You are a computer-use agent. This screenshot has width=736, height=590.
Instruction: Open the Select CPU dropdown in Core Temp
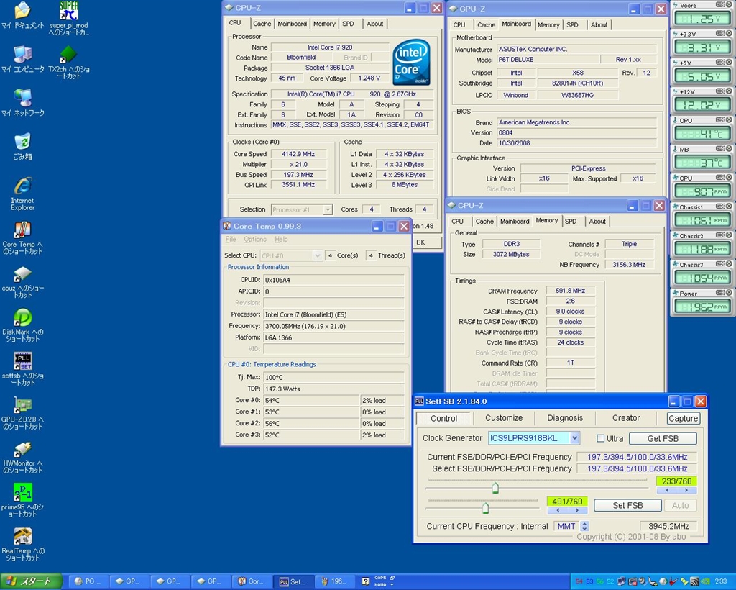tap(317, 255)
